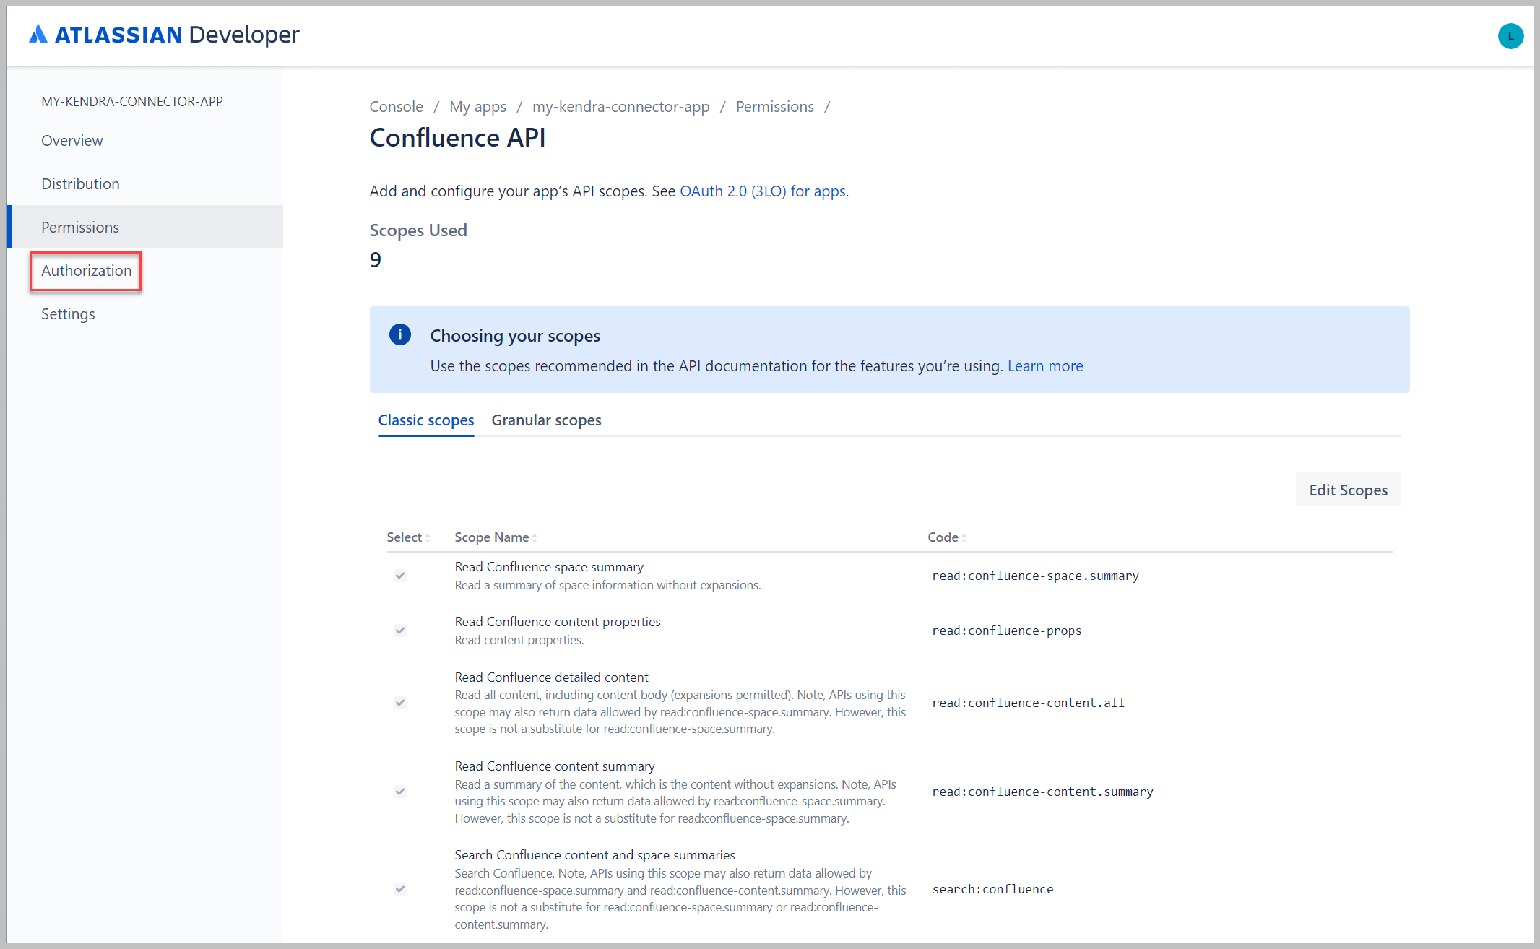Follow the Learn more link

(1044, 366)
